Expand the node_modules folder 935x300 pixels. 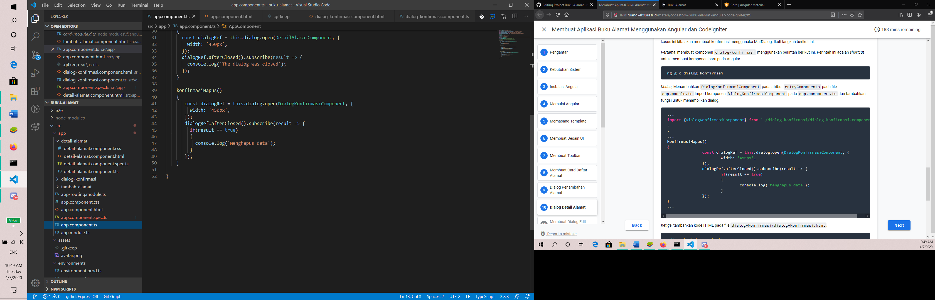tap(93, 118)
